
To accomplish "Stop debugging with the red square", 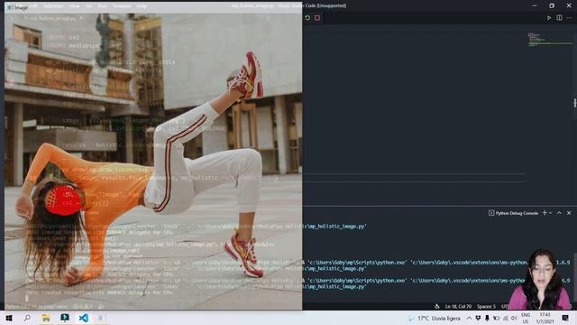I will (x=317, y=18).
